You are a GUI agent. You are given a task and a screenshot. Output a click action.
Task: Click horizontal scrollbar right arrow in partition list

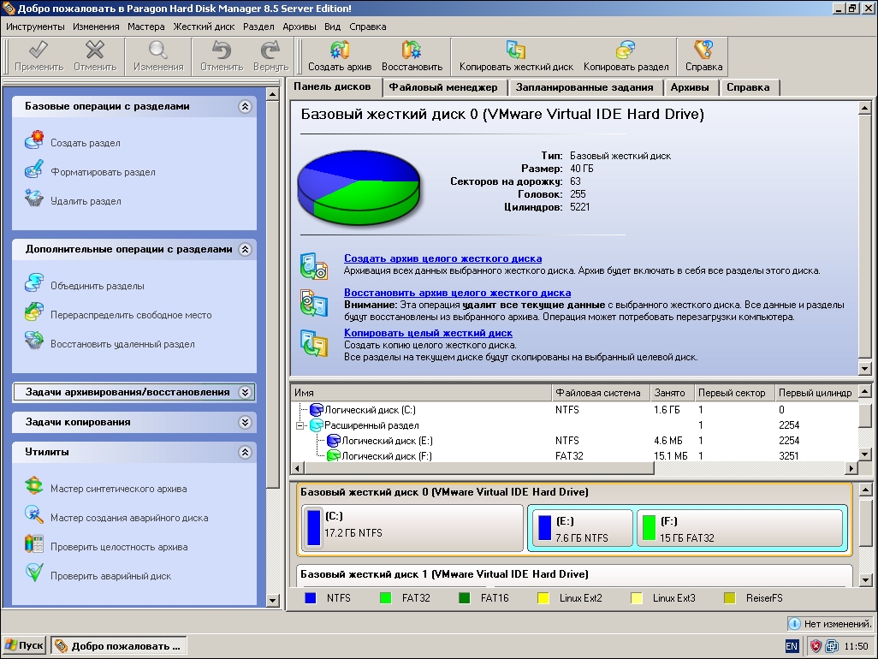851,468
